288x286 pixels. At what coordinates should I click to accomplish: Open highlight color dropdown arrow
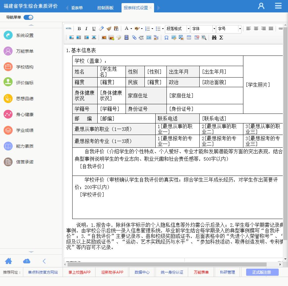pyautogui.click(x=142, y=29)
